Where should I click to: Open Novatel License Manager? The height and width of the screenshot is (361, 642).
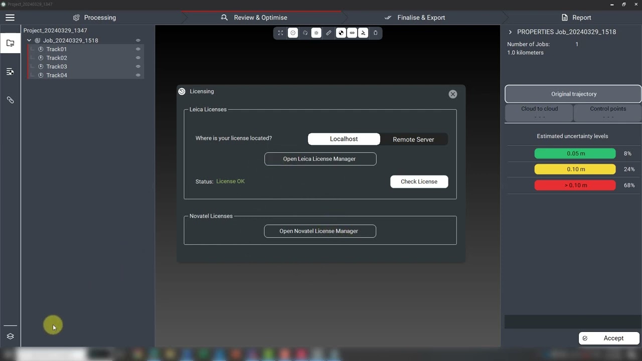(320, 231)
